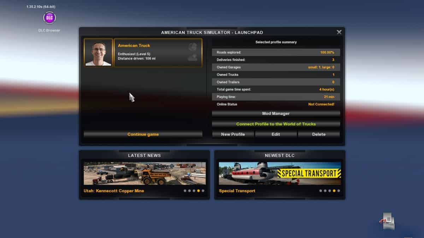Click the profile avatar photo
Screen dimensions: 424x238
coord(98,53)
